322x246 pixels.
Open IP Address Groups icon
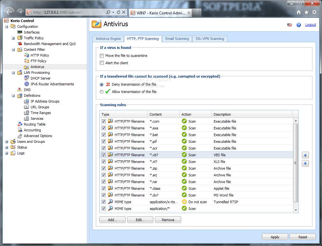click(27, 101)
